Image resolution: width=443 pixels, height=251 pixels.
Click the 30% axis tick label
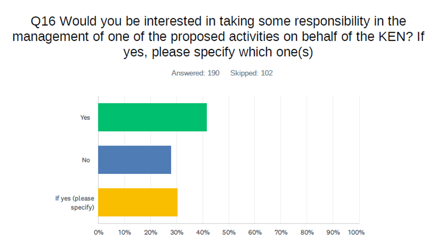coord(176,233)
